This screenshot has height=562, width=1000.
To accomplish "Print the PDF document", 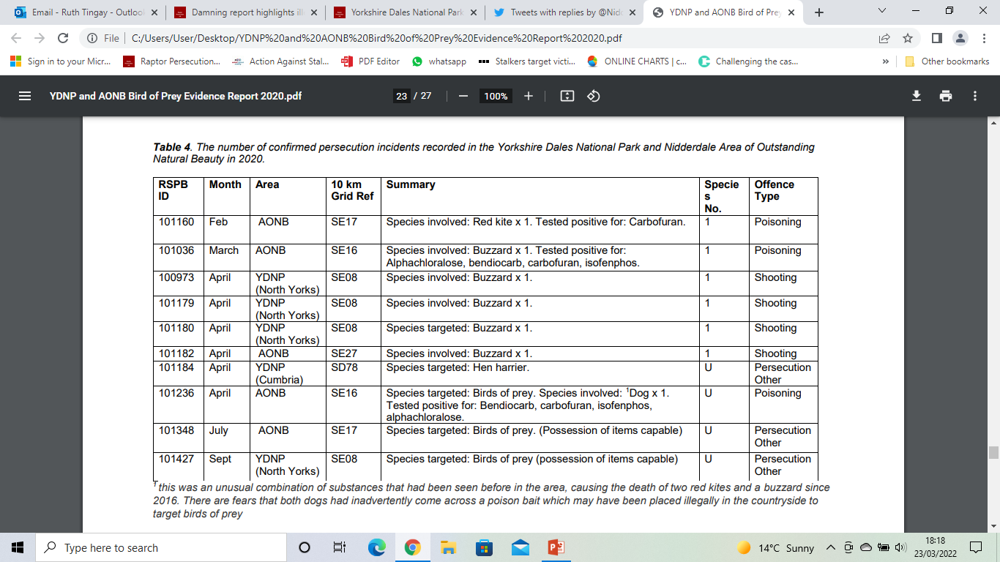I will pos(946,96).
